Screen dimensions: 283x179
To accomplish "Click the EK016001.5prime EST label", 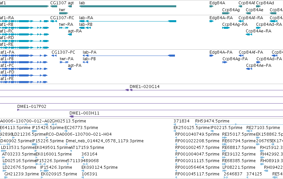I will pos(54,154).
